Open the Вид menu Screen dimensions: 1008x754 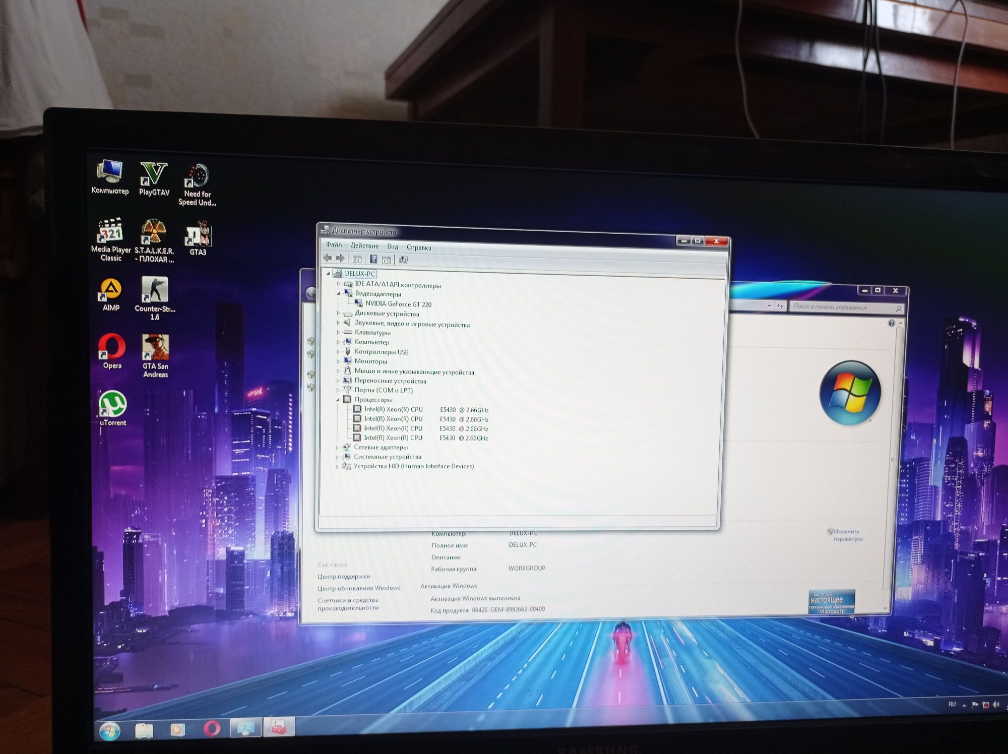[393, 246]
